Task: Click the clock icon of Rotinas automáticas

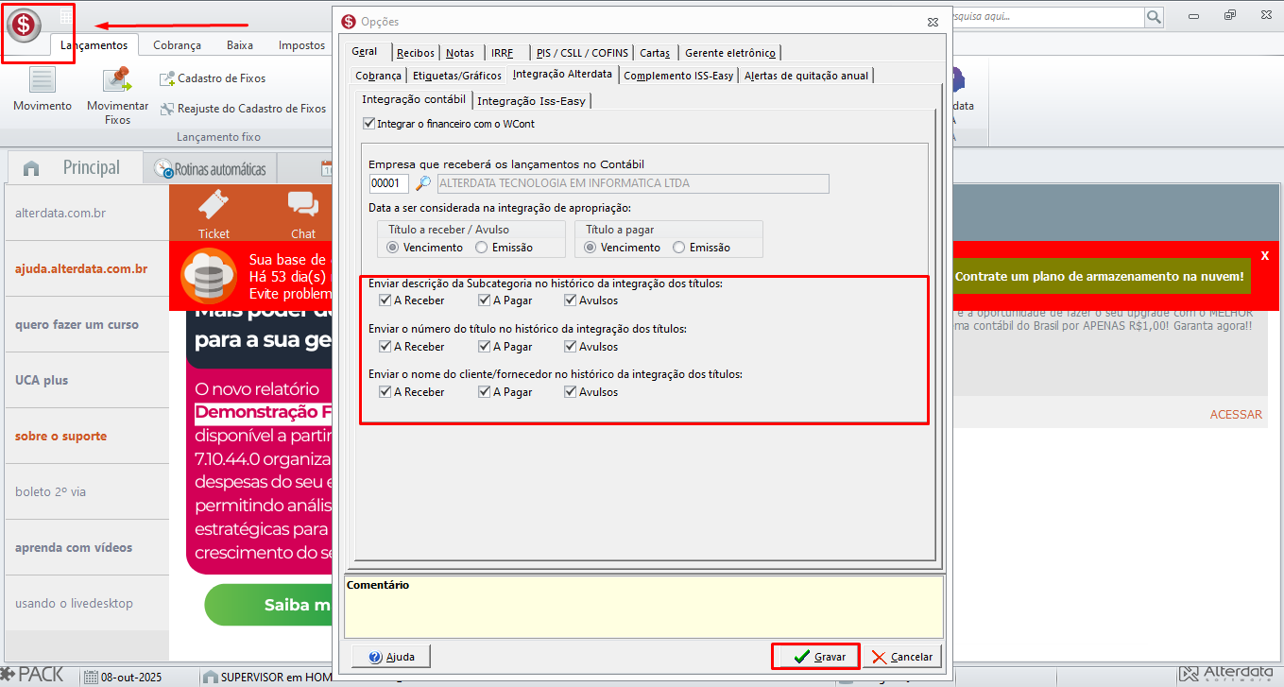Action: pyautogui.click(x=163, y=170)
